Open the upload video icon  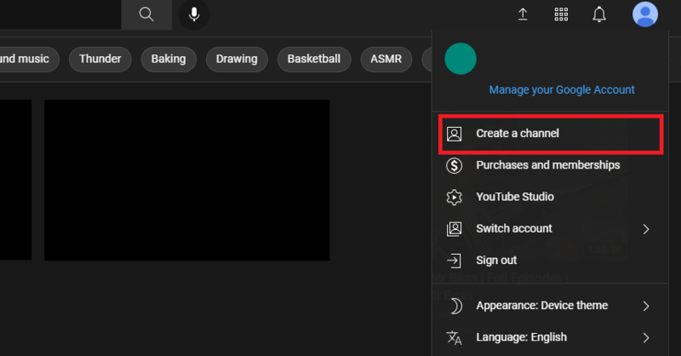click(x=523, y=14)
